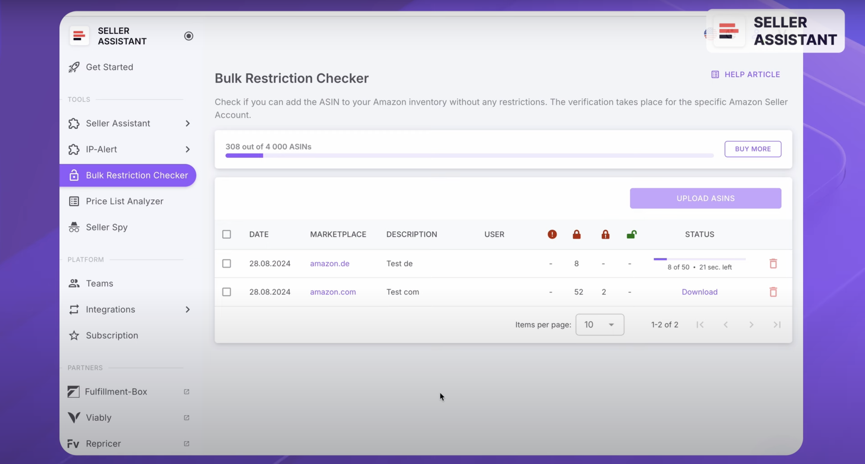Select the Seller Assistant logo in the sidebar
The width and height of the screenshot is (865, 464).
pyautogui.click(x=79, y=35)
